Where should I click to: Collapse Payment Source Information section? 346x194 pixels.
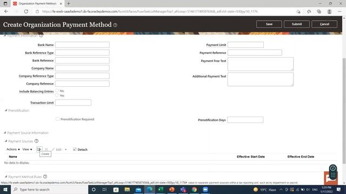(5, 133)
